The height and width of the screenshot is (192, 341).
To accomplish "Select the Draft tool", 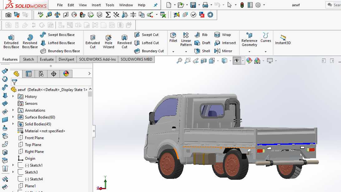I will (x=202, y=43).
